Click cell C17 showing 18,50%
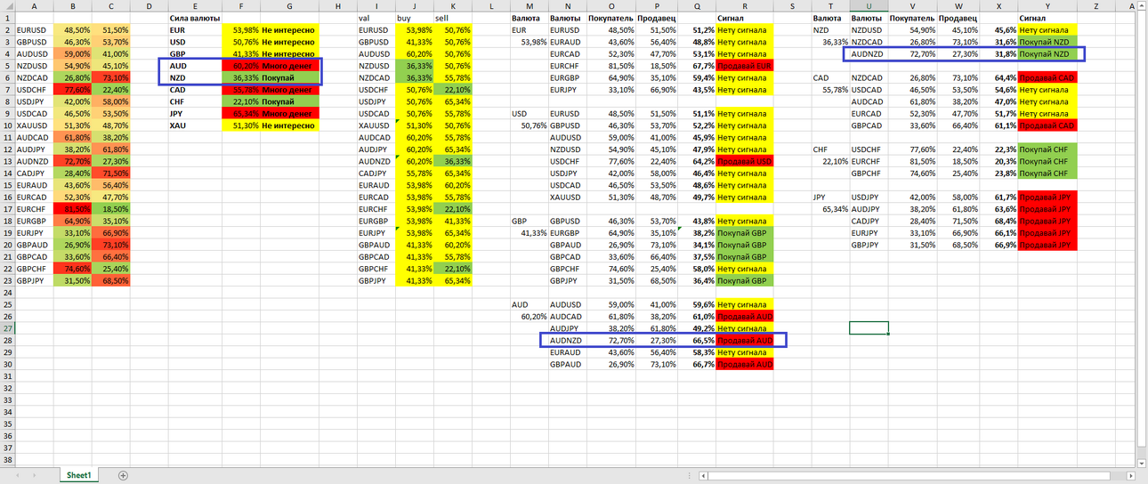 (x=111, y=209)
